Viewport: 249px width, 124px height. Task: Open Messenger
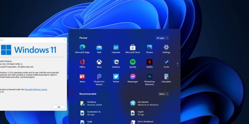click(133, 78)
